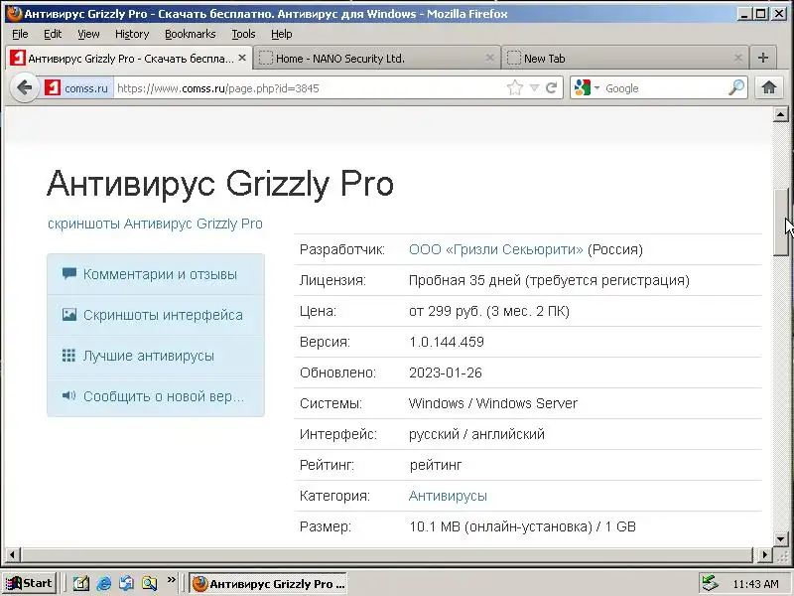This screenshot has width=794, height=596.
Task: Select the Антивирус Grizzly Pro tab
Action: coord(129,58)
